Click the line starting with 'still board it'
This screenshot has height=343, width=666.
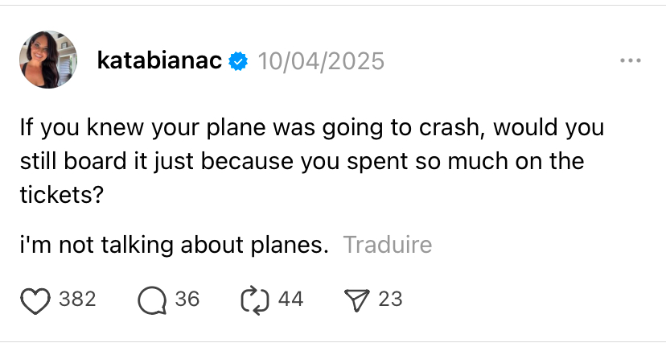pyautogui.click(x=302, y=162)
